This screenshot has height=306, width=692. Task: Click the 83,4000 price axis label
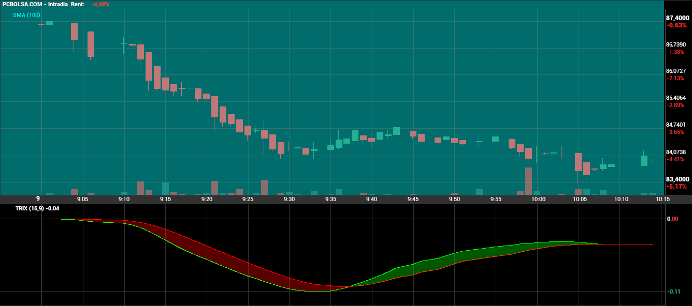click(677, 179)
